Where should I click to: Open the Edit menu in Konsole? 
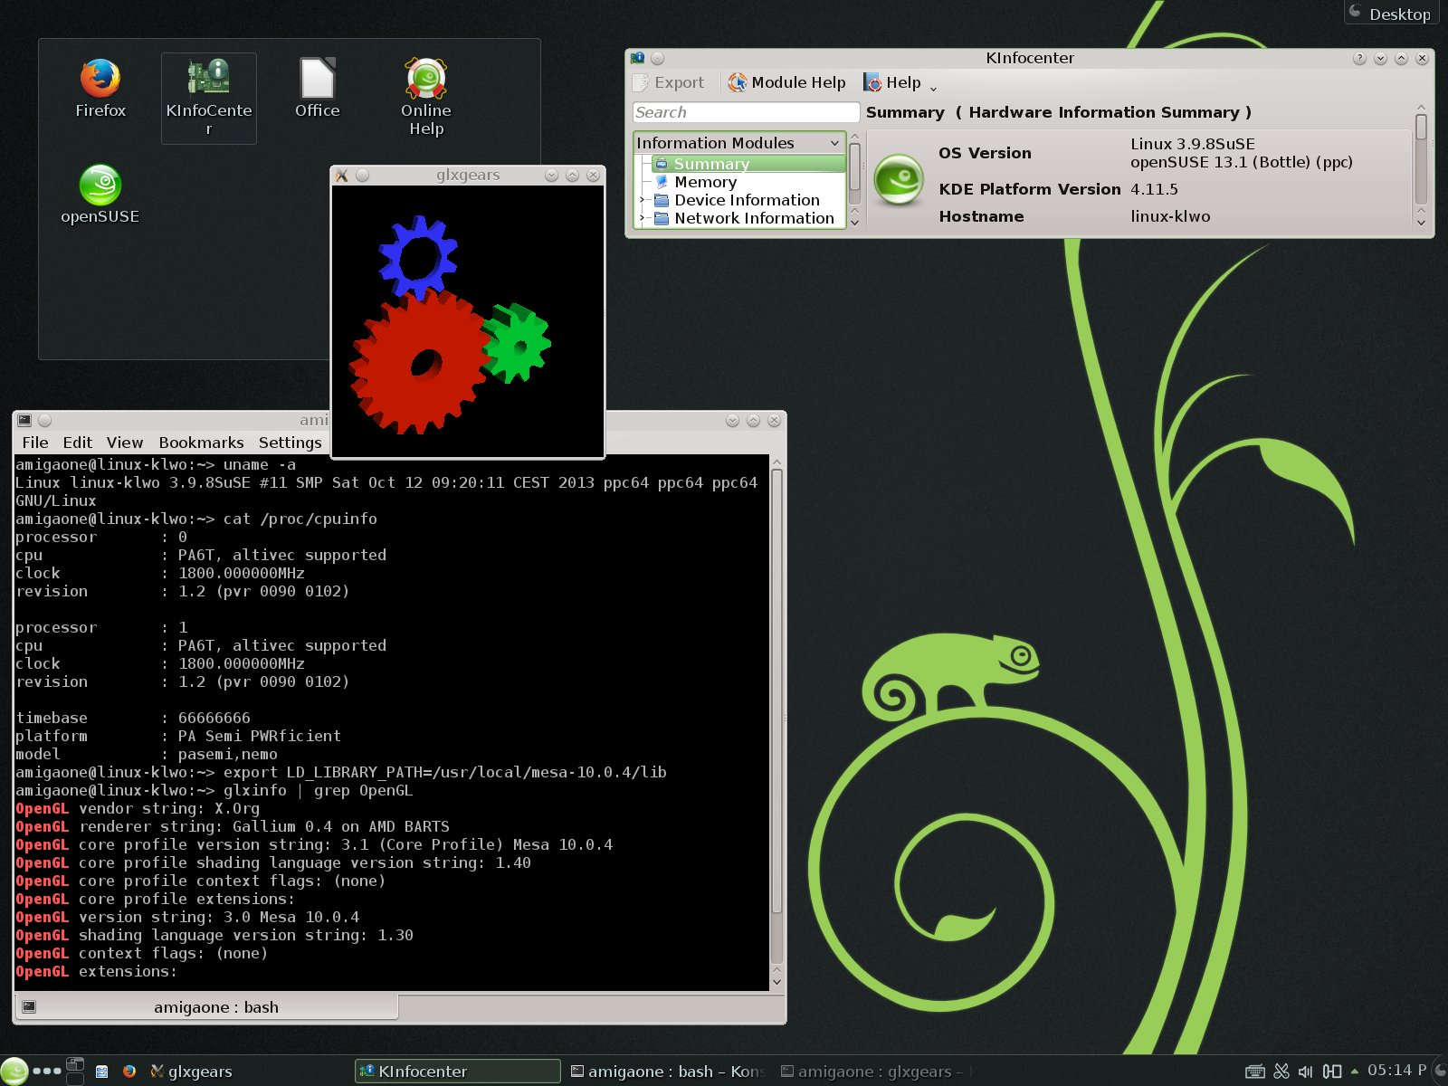77,443
